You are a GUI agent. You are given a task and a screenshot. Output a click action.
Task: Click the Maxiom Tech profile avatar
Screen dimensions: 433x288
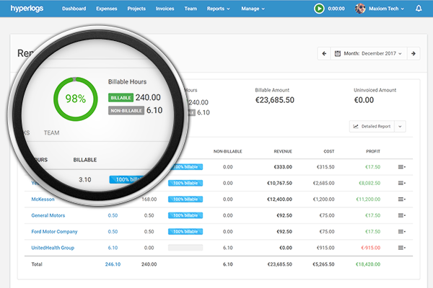(x=360, y=9)
